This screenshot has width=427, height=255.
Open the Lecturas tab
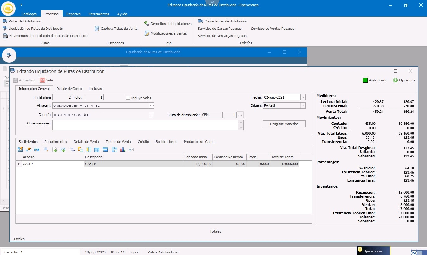click(95, 89)
